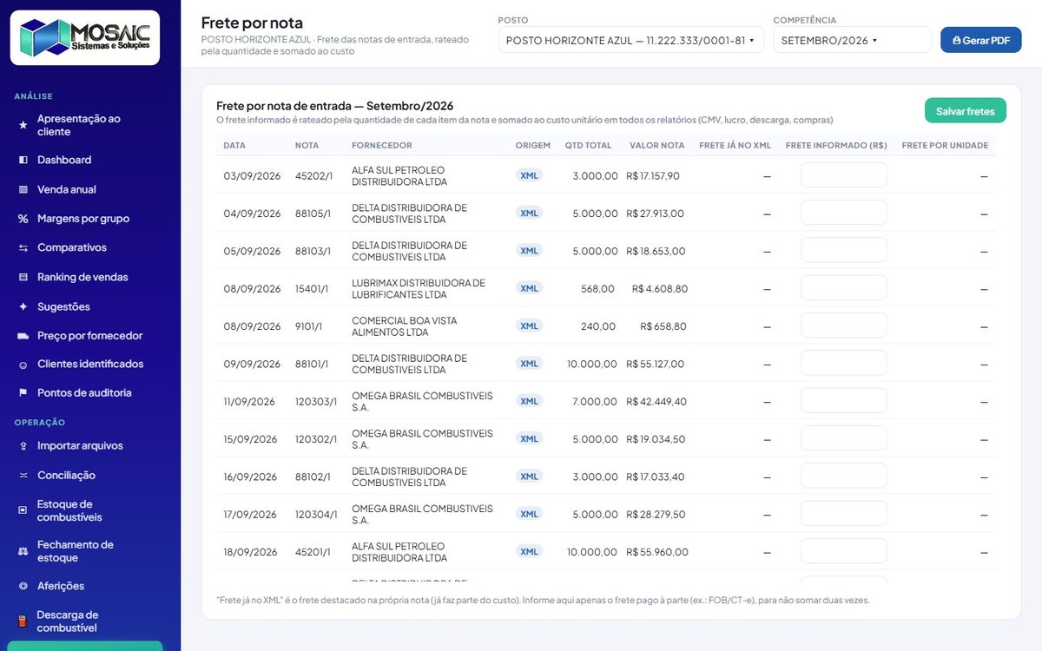Click the Gerar PDF button
The width and height of the screenshot is (1042, 651).
[980, 40]
